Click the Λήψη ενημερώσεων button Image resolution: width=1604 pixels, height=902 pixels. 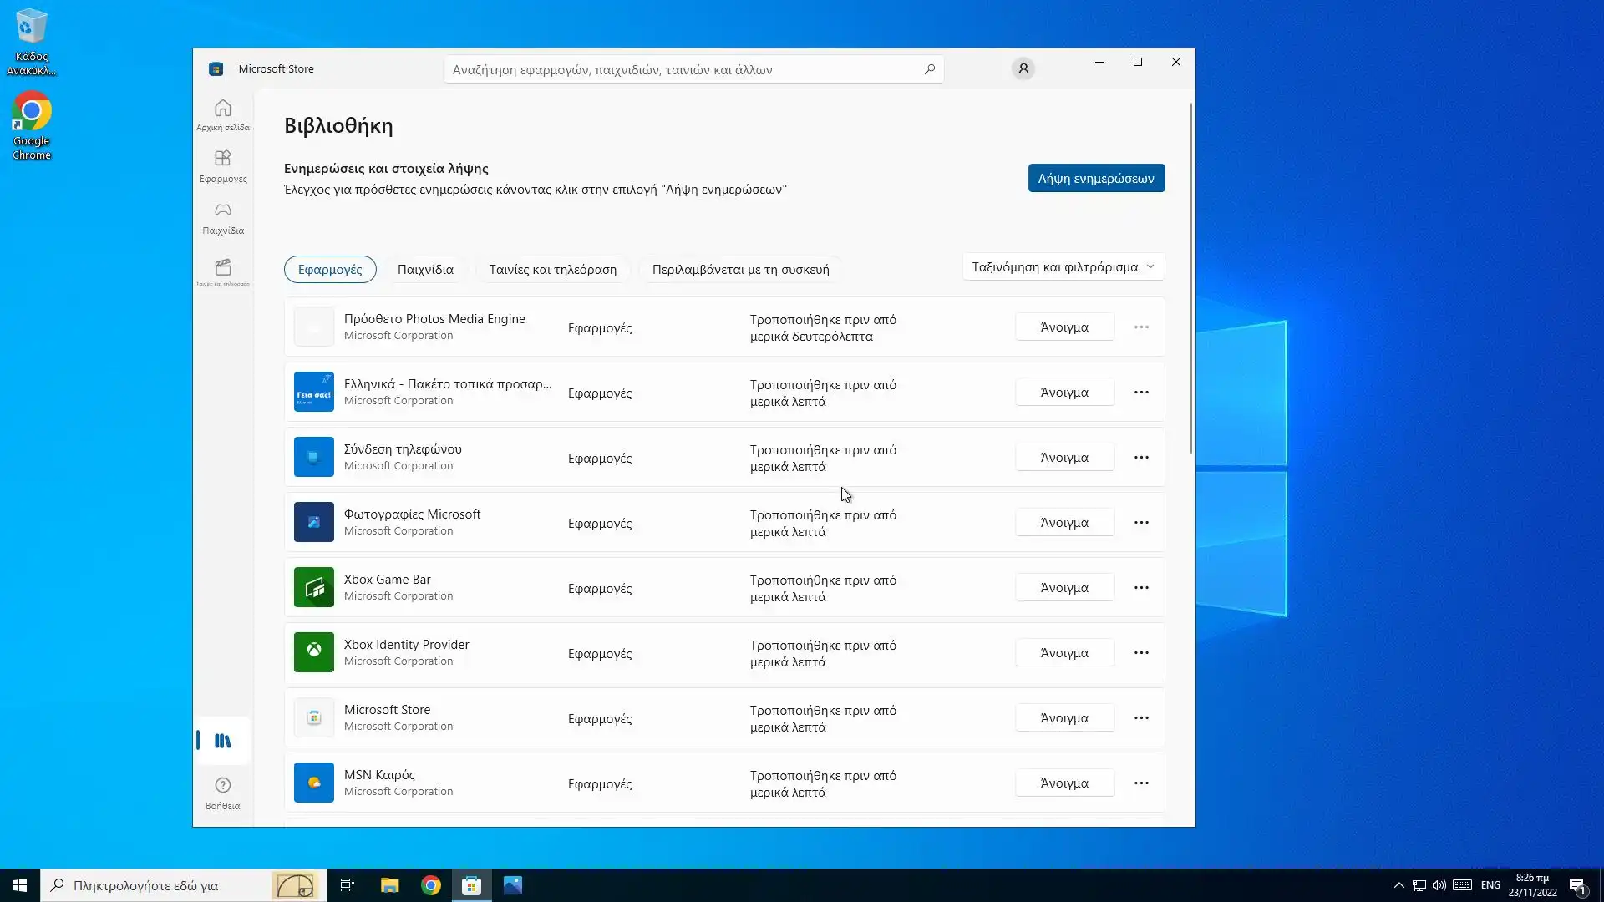1095,179
